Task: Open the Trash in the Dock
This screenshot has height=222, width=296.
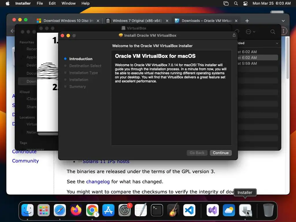Action: click(x=269, y=210)
